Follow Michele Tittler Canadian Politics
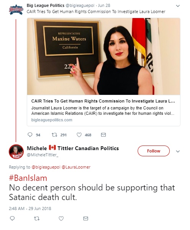The image size is (190, 230). tap(153, 151)
